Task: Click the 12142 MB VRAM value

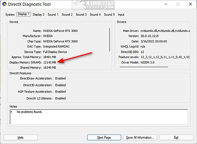Action: pos(50,62)
